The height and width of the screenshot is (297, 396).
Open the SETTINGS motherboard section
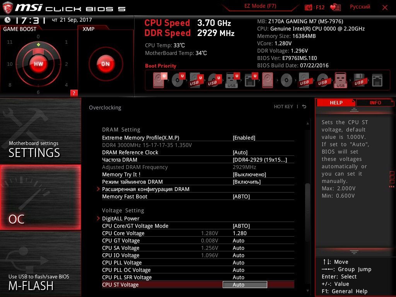tap(40, 131)
